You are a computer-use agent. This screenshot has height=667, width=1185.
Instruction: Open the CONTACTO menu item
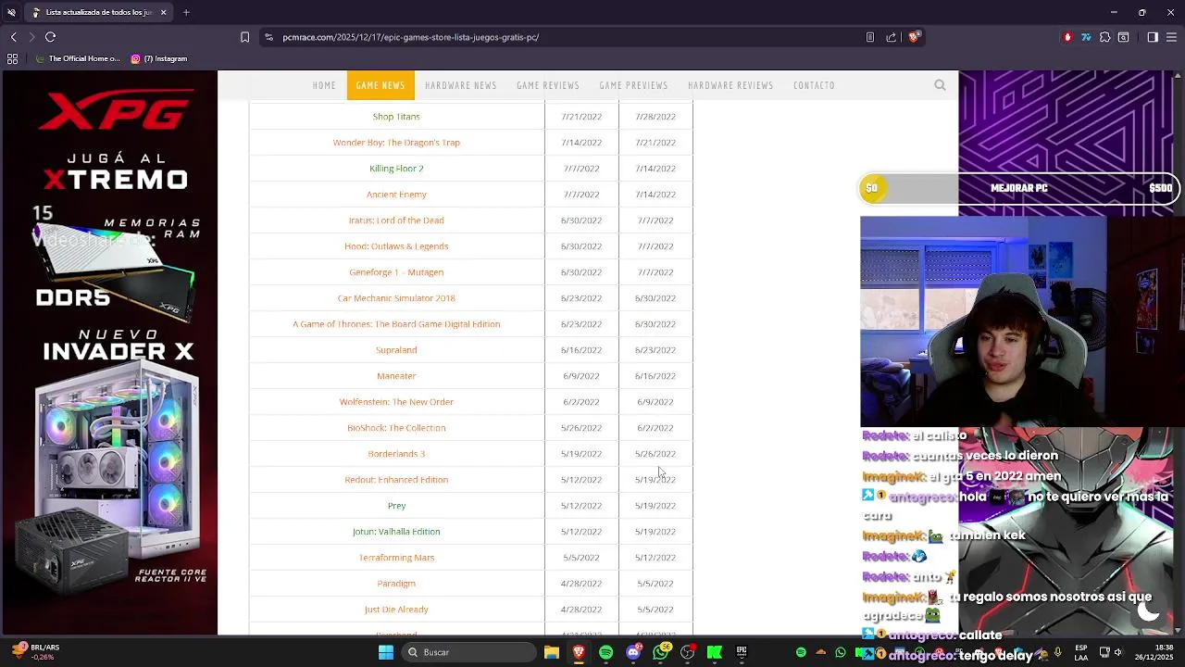(x=814, y=85)
